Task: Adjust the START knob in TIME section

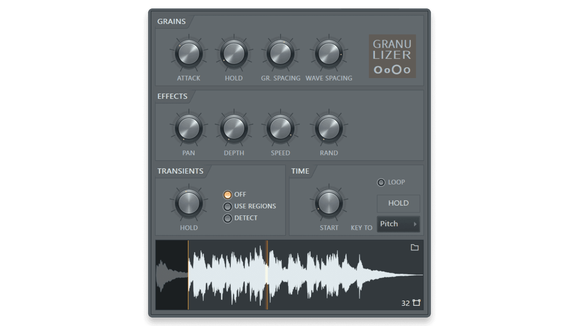Action: pyautogui.click(x=329, y=204)
